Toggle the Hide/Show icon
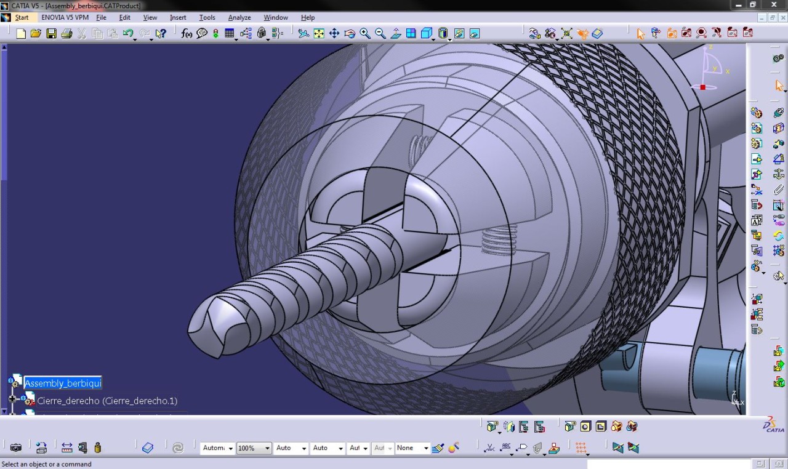Screen dimensions: 788x469 click(x=459, y=33)
